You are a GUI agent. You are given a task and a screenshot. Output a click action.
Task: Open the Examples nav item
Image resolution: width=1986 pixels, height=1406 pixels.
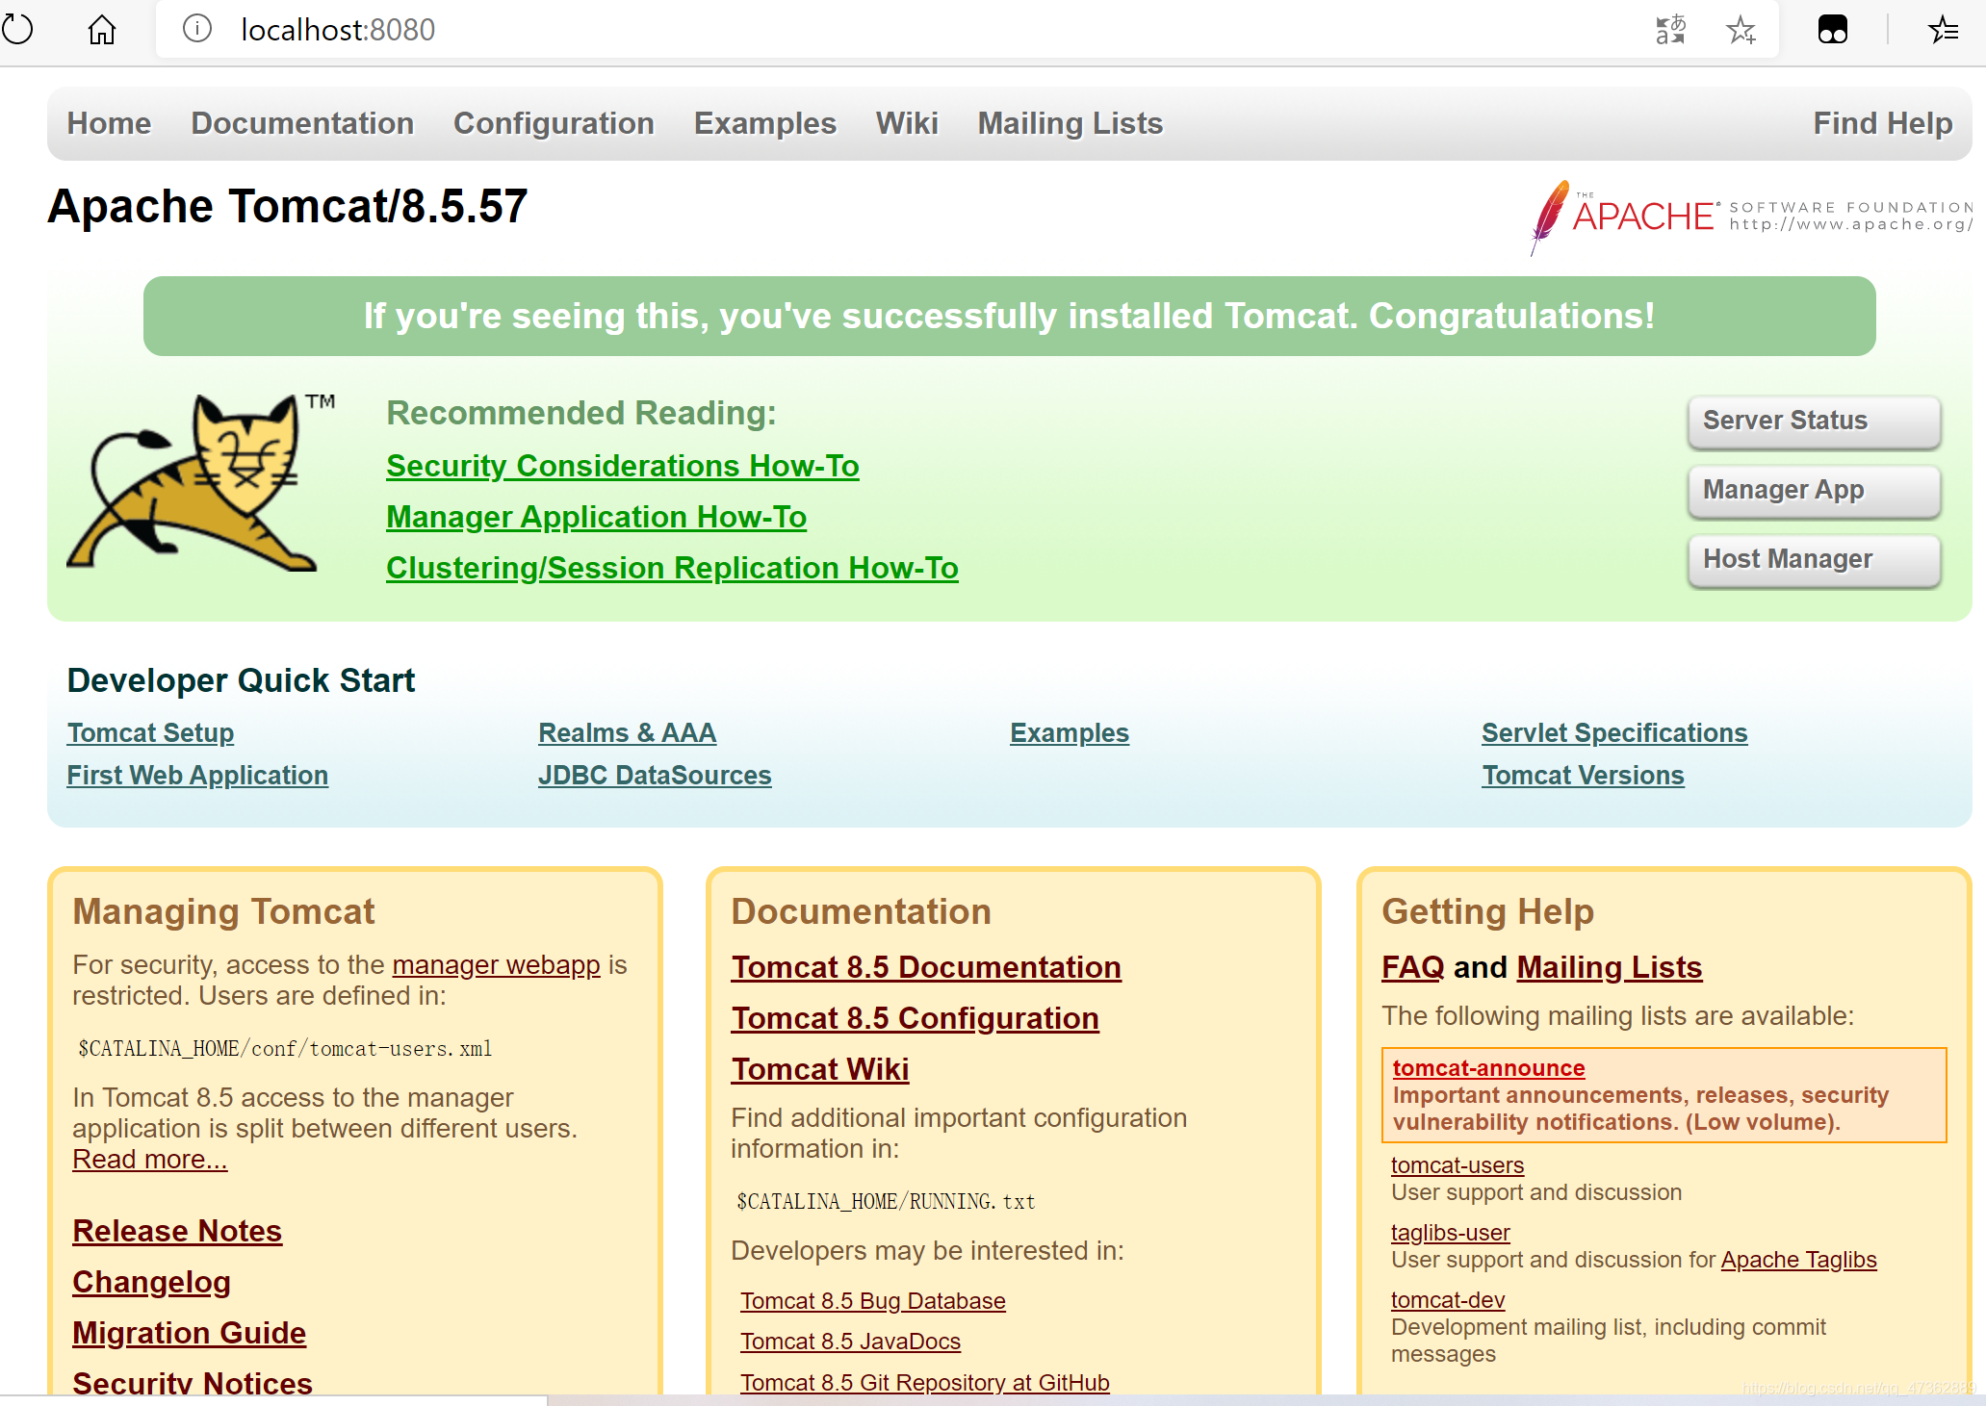(x=765, y=123)
